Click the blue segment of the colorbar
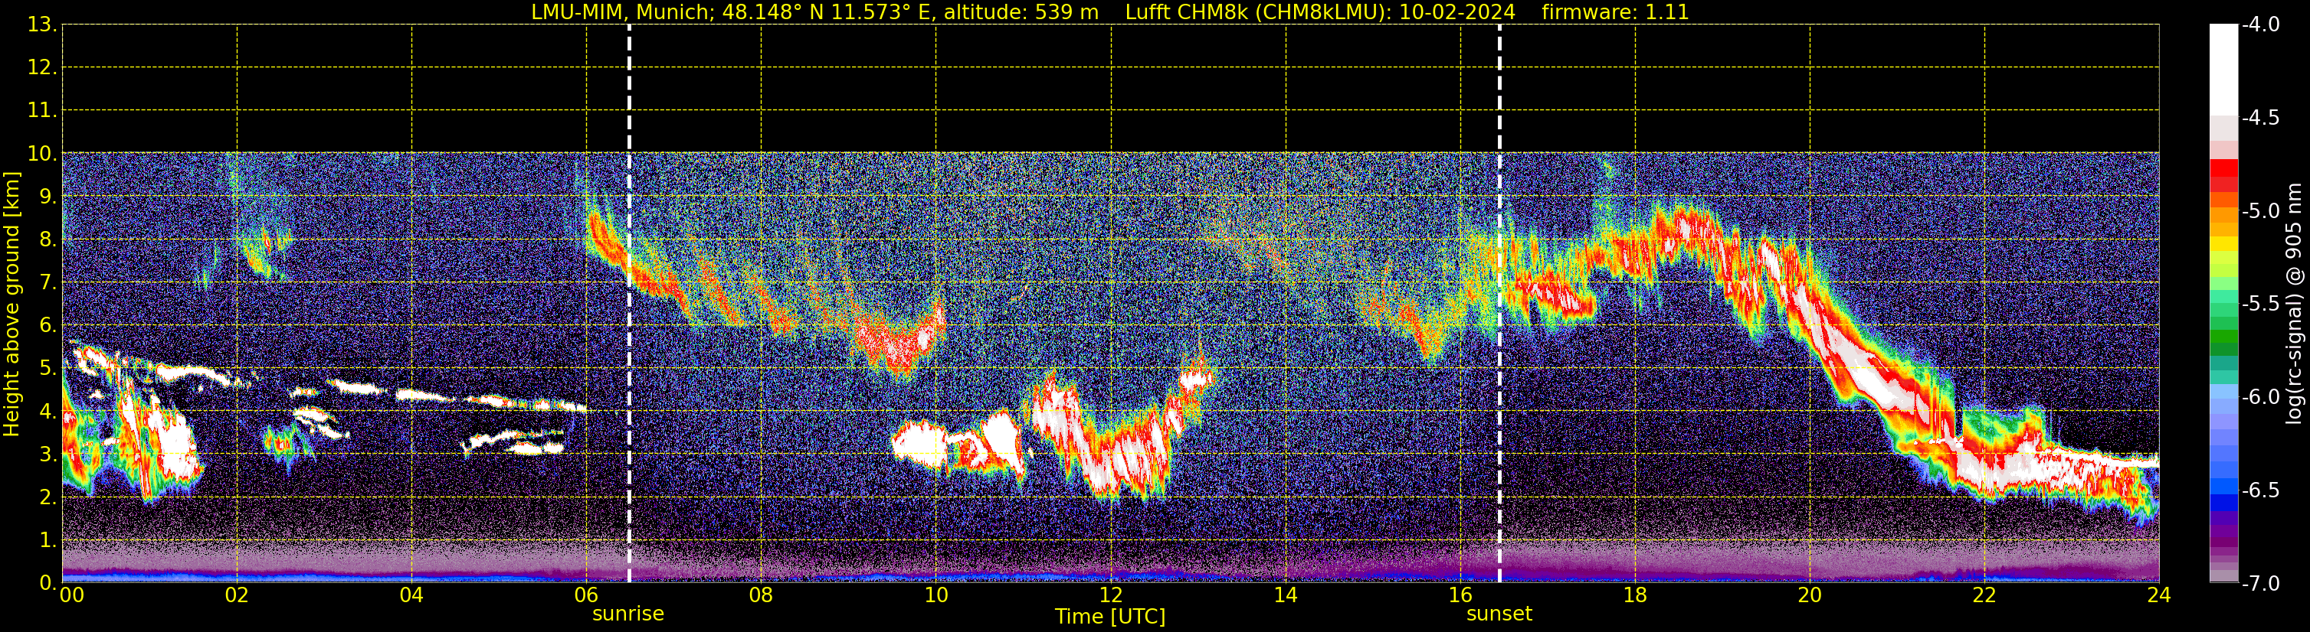Viewport: 2310px width, 632px height. tap(2223, 502)
